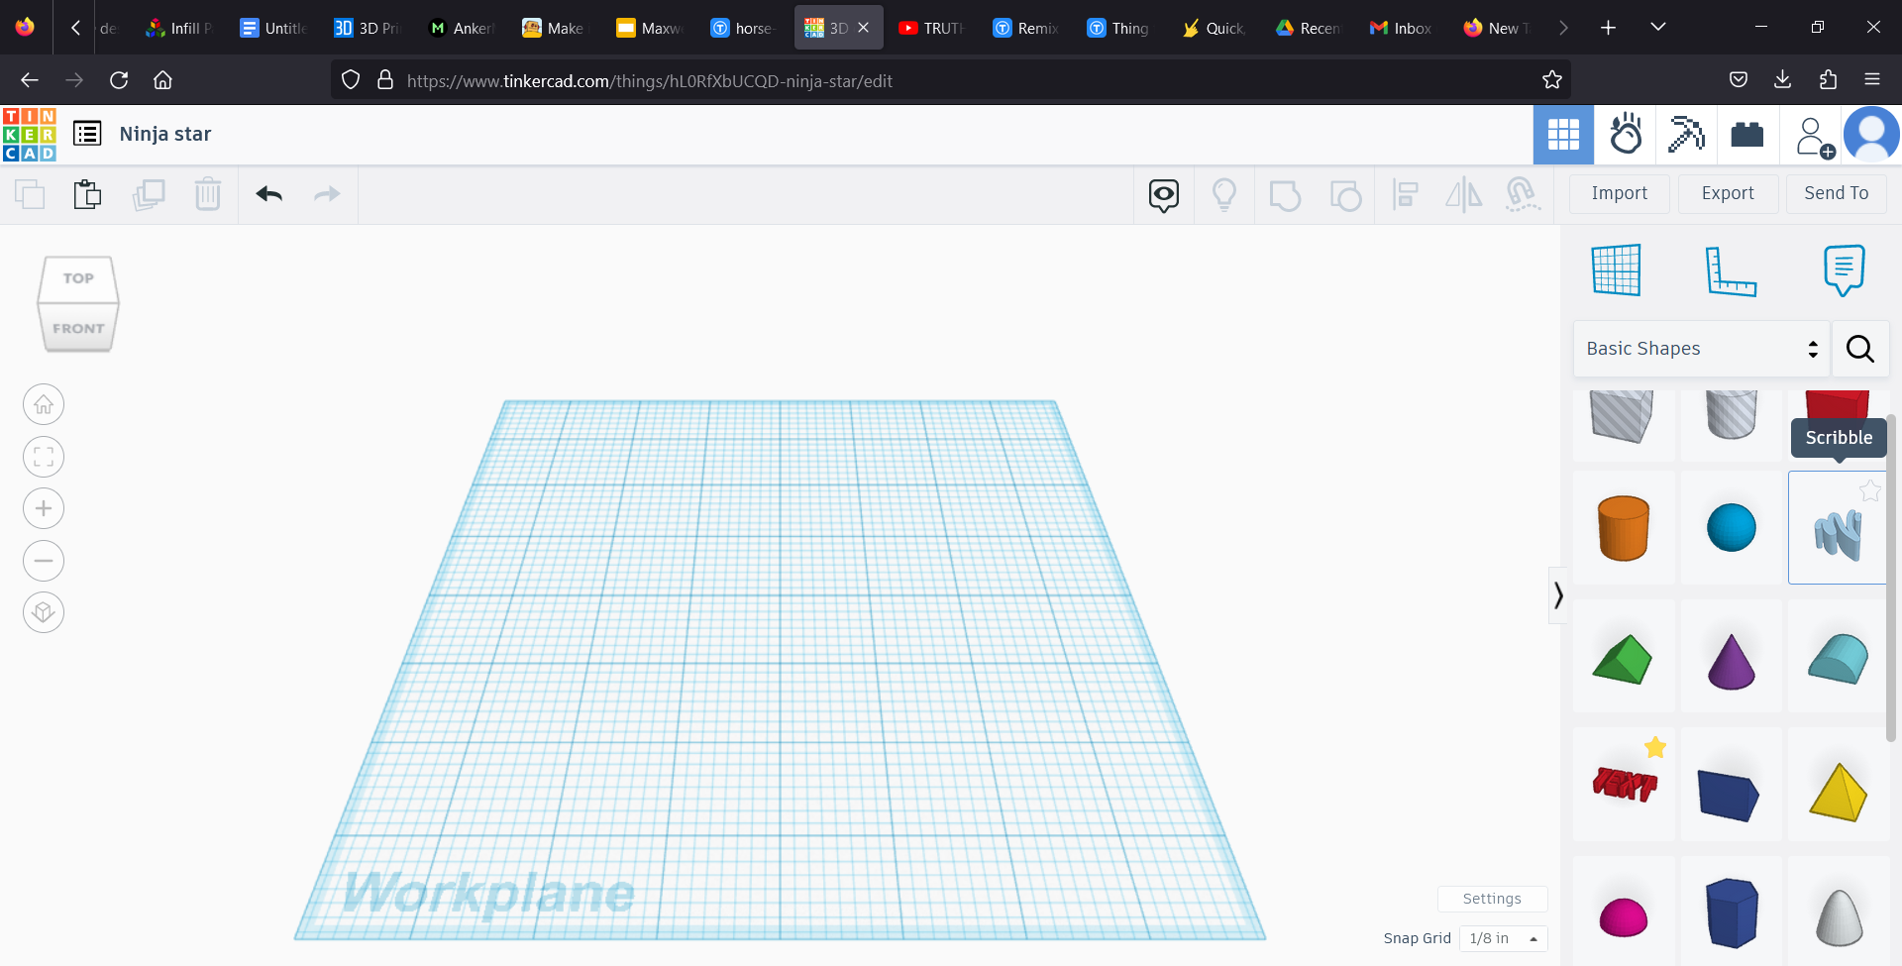Select the TOP face of the view cube
The width and height of the screenshot is (1902, 966).
coord(78,278)
